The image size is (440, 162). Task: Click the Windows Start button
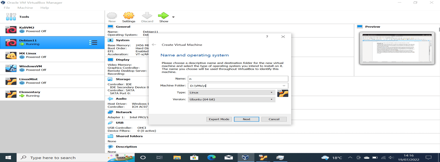8,157
